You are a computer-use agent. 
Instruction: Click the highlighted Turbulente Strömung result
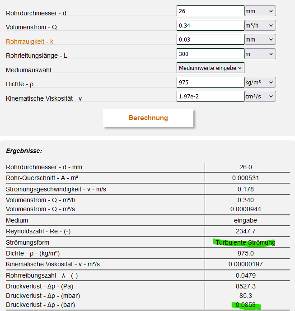[x=245, y=242]
